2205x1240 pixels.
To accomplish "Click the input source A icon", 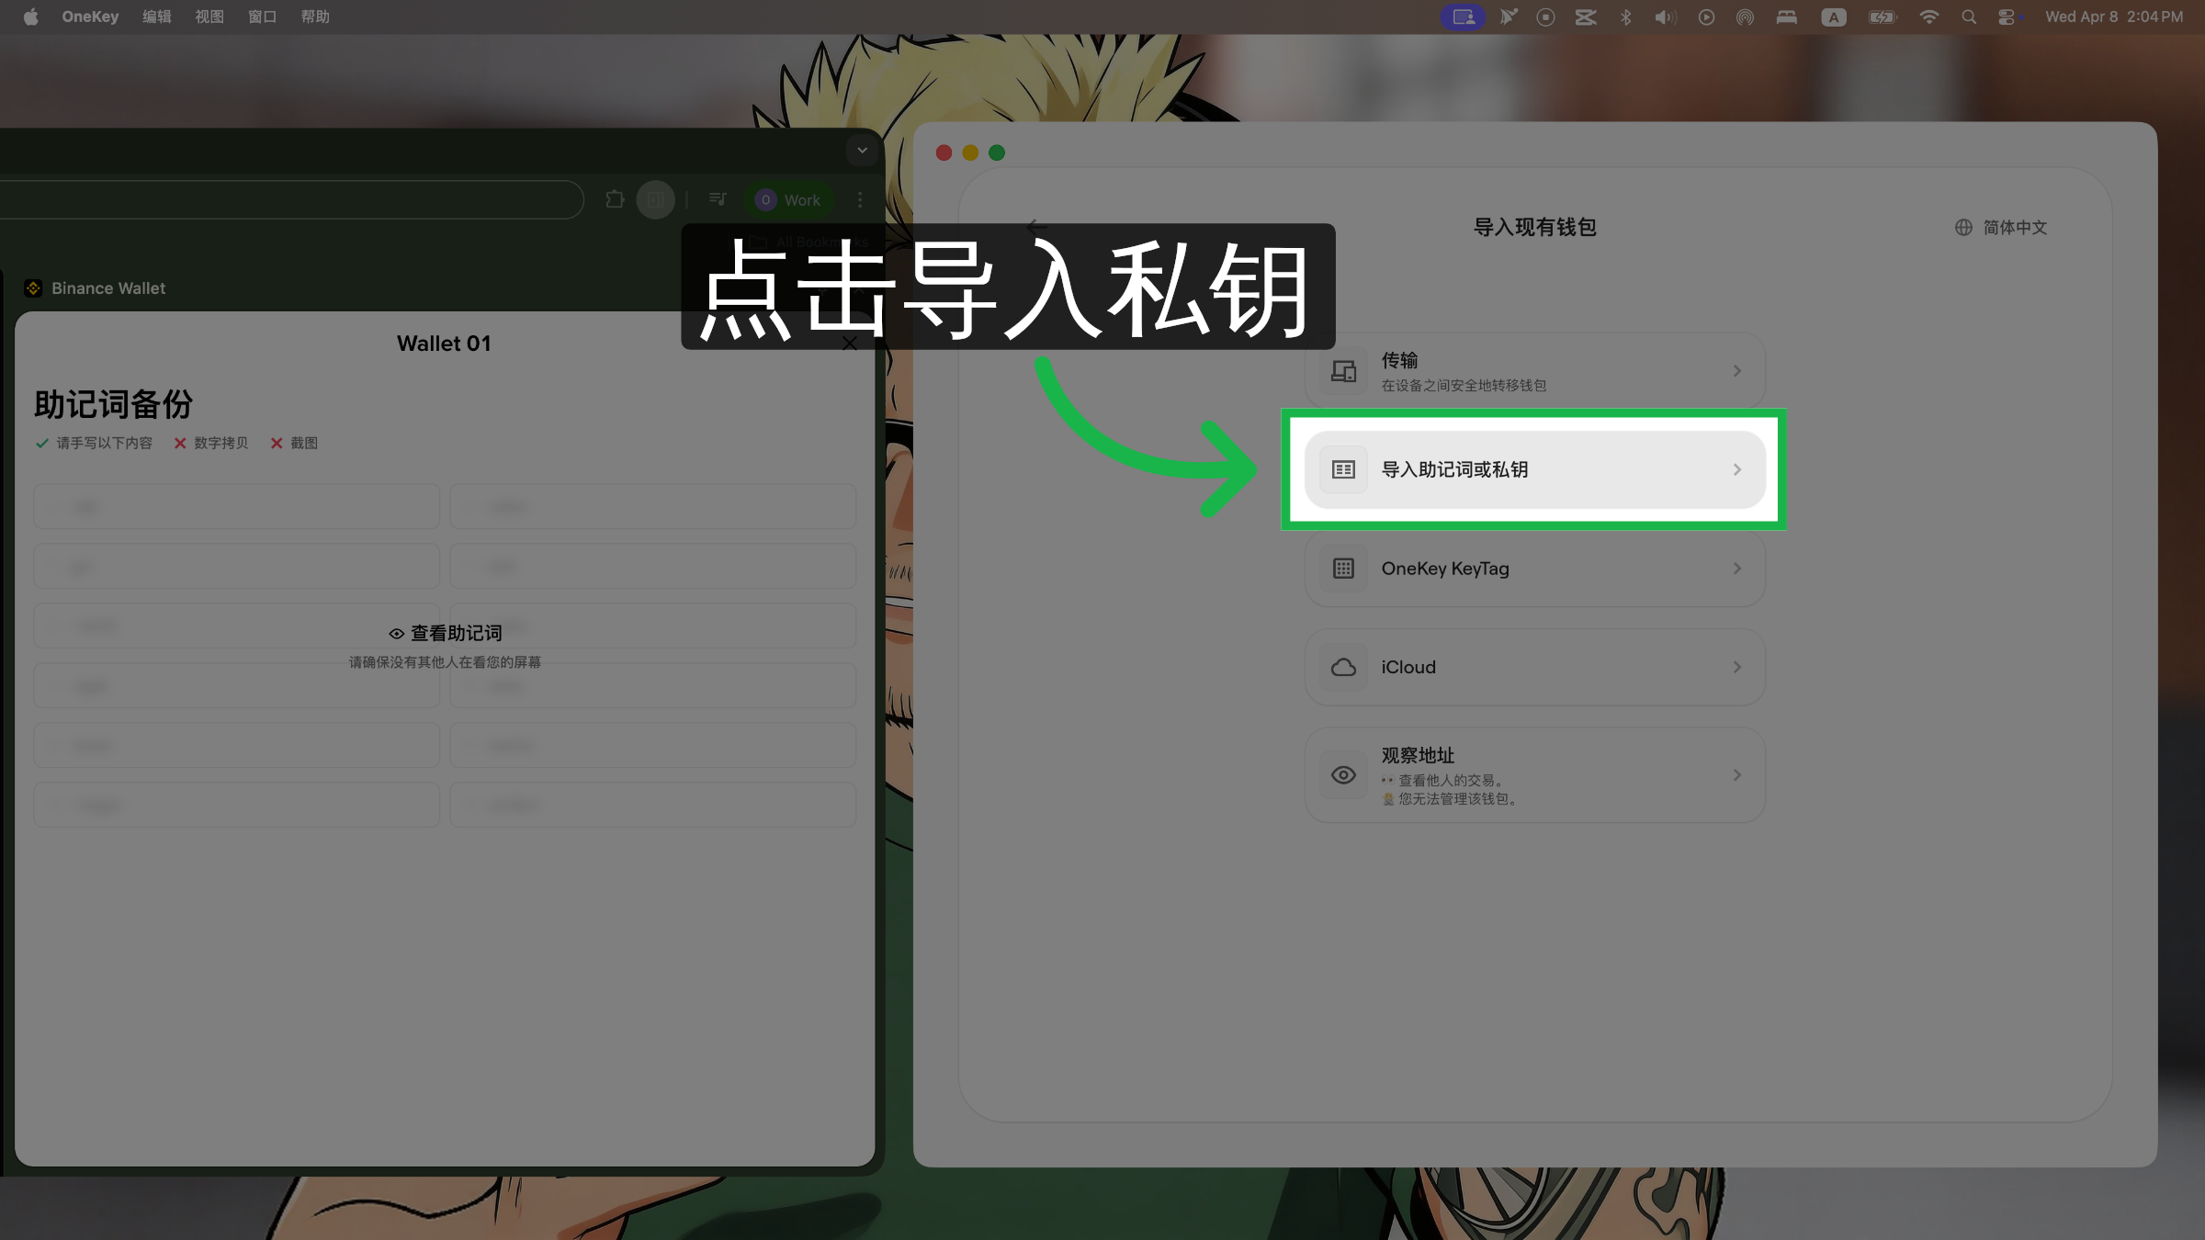I will pos(1834,17).
